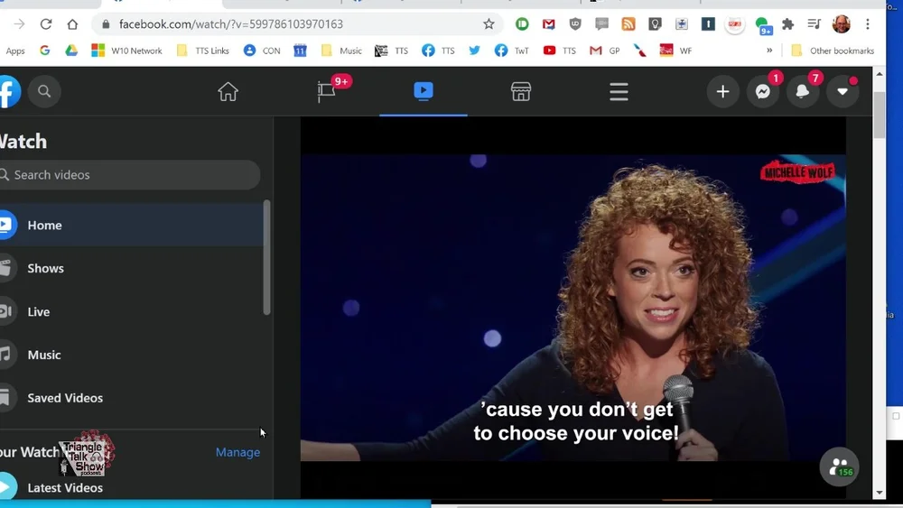Open TTS Links bookmark folder

tap(202, 51)
